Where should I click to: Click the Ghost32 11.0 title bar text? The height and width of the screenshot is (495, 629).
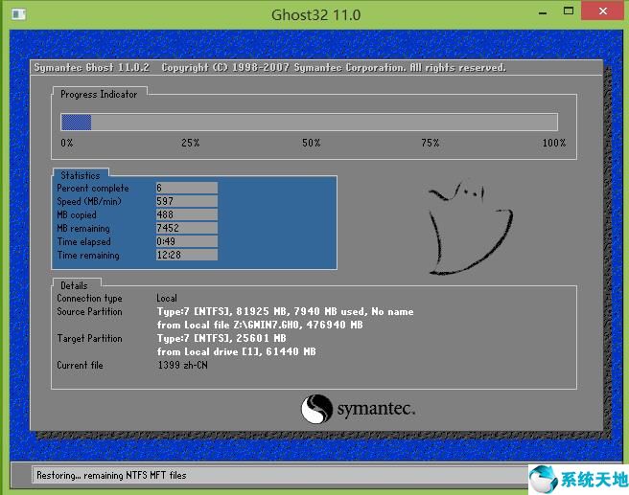[x=315, y=14]
